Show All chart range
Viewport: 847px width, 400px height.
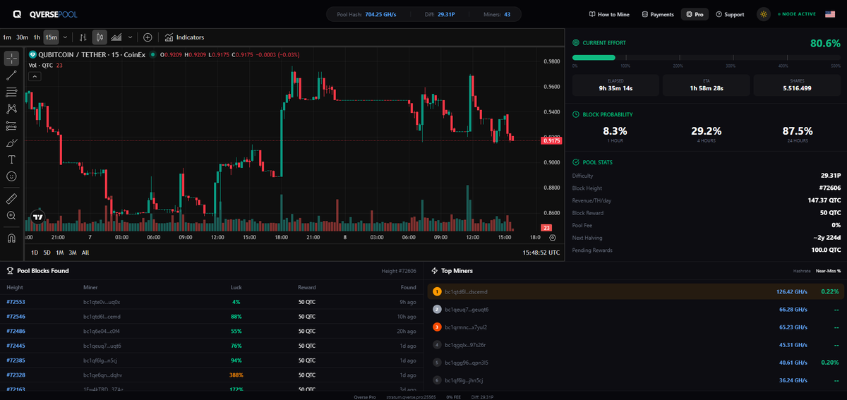coord(85,252)
